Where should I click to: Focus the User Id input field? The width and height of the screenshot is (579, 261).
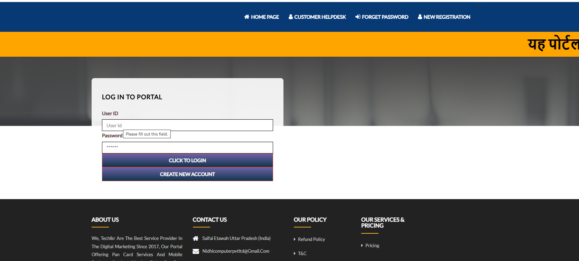coord(187,125)
